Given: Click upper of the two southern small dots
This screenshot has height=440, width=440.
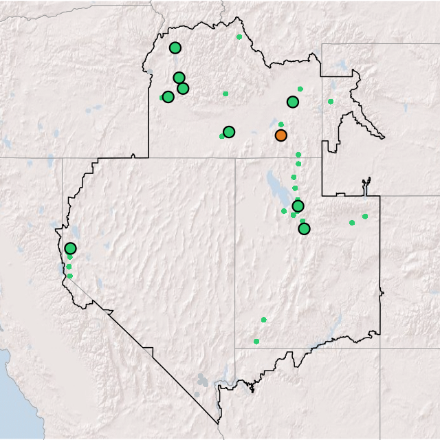Looking at the screenshot, I should (x=263, y=320).
